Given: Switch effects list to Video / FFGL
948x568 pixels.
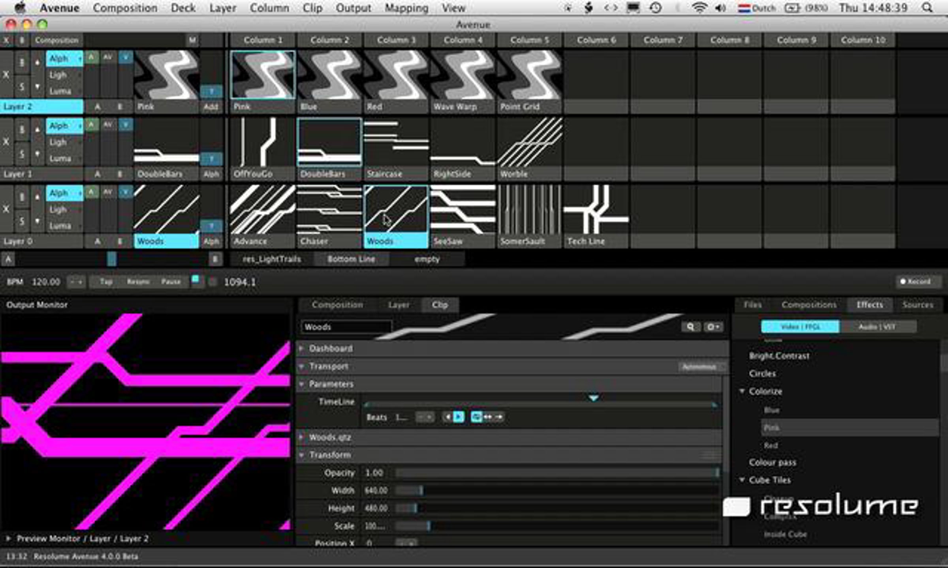Looking at the screenshot, I should click(800, 327).
